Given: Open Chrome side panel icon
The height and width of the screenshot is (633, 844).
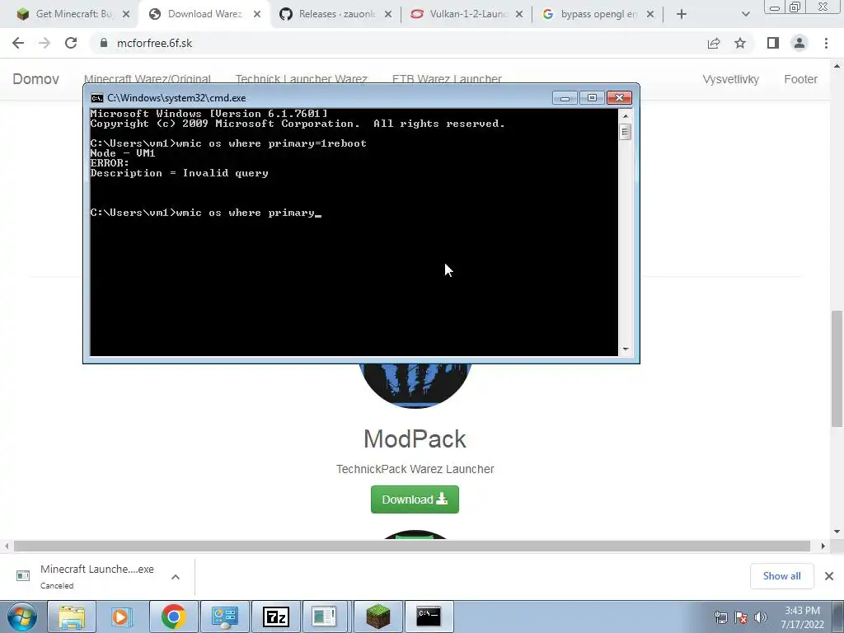Looking at the screenshot, I should coord(773,43).
